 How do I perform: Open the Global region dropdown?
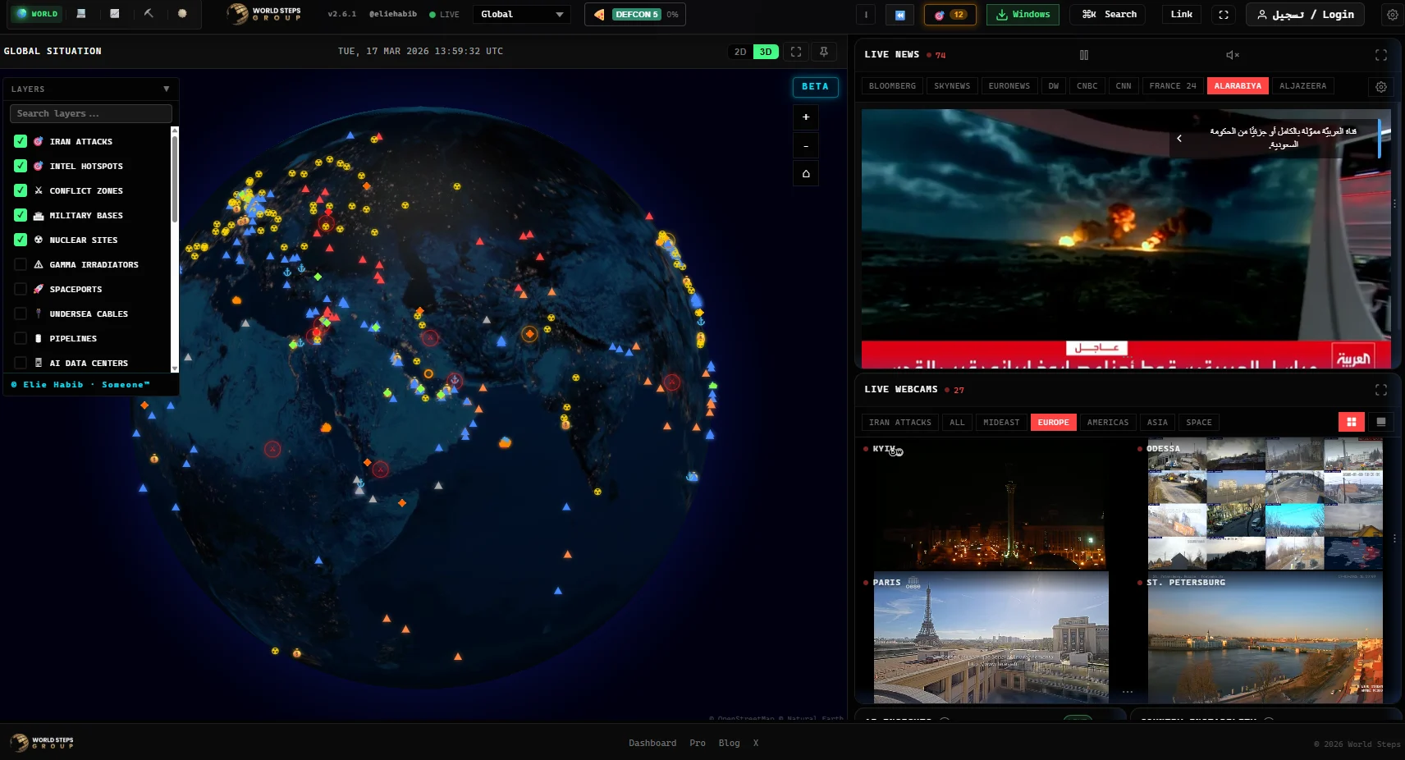[x=521, y=14]
